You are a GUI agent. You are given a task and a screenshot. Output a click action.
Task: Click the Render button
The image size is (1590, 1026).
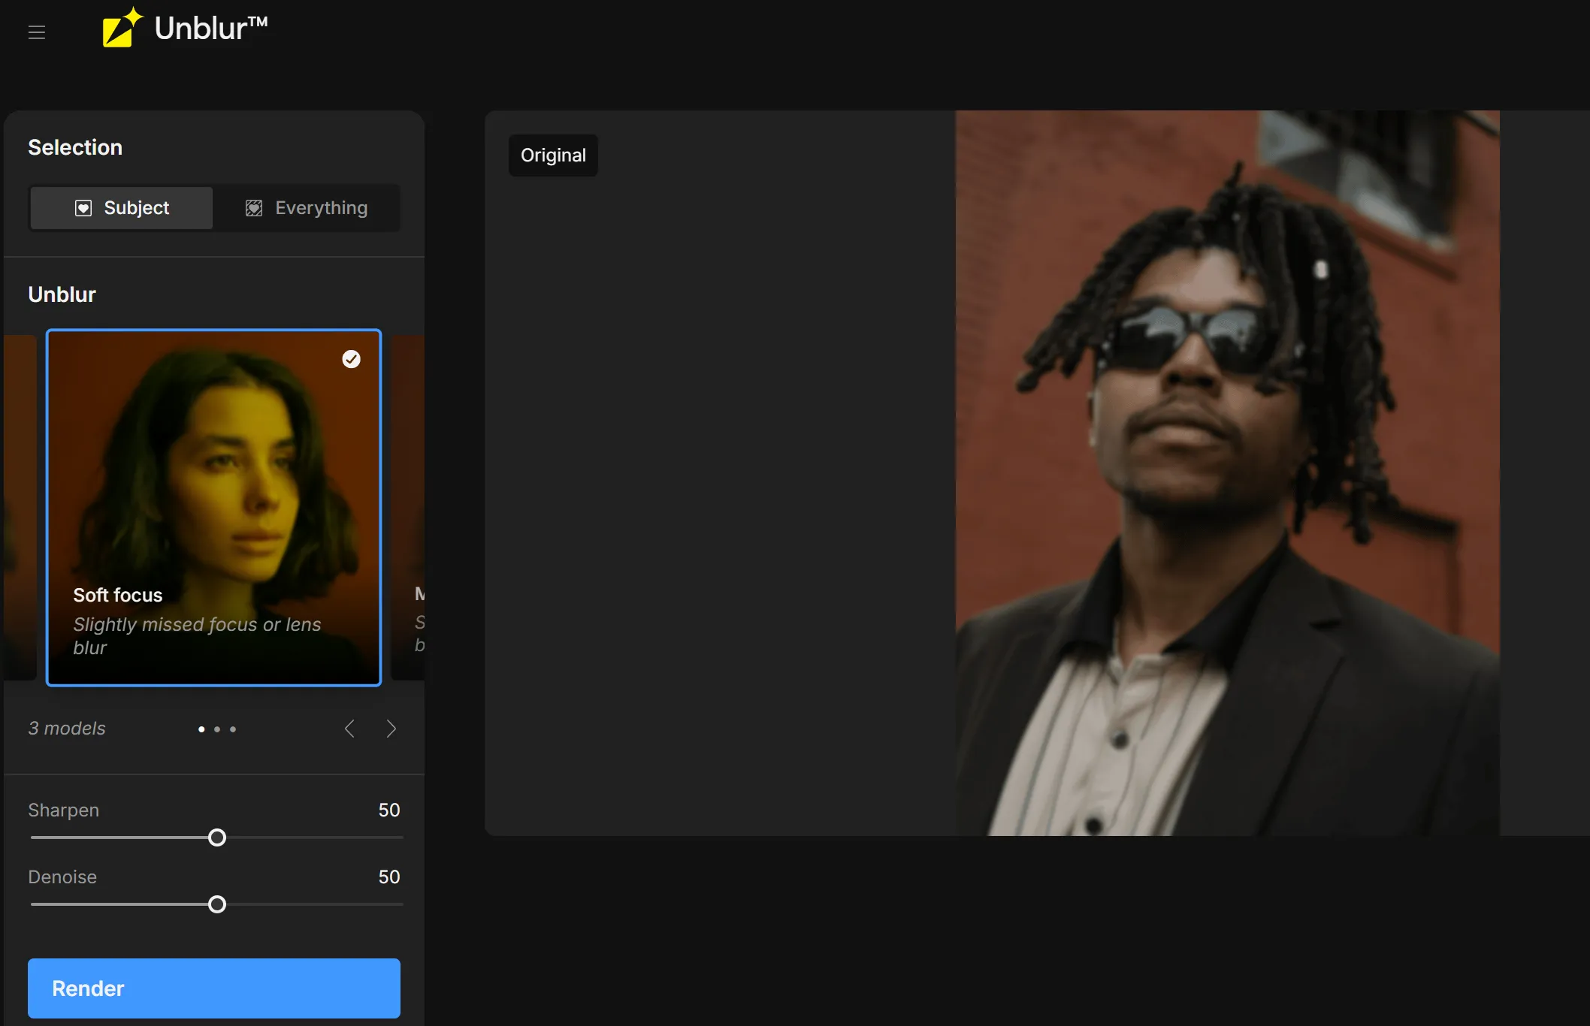point(214,988)
